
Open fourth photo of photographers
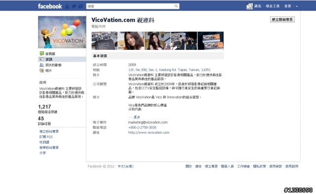point(184,40)
